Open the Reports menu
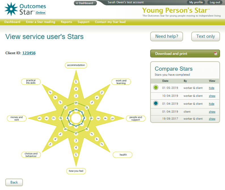Screen dimensions: 225x190 pyautogui.click(x=66, y=22)
